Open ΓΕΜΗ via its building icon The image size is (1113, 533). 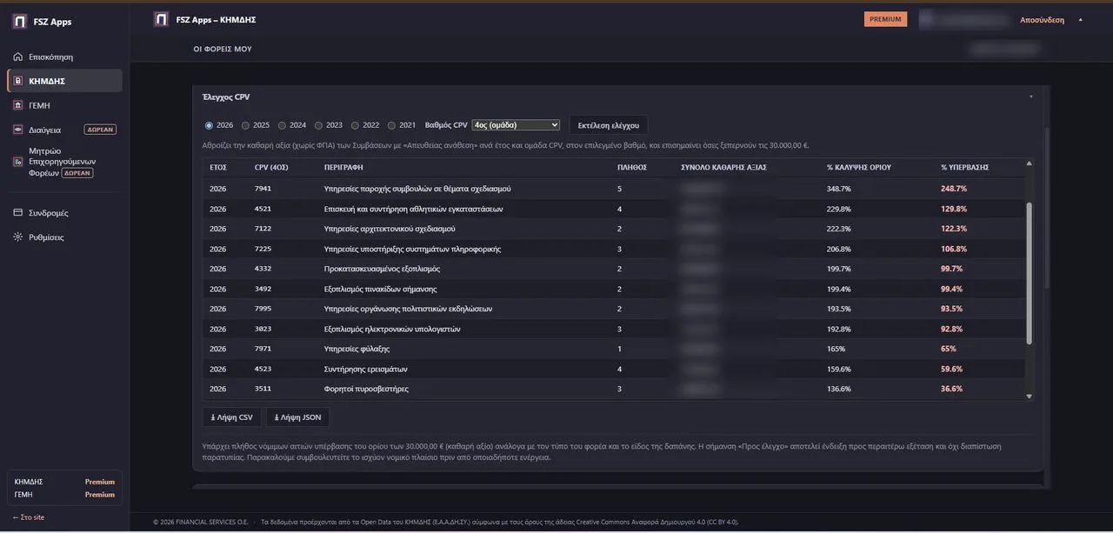(x=18, y=105)
